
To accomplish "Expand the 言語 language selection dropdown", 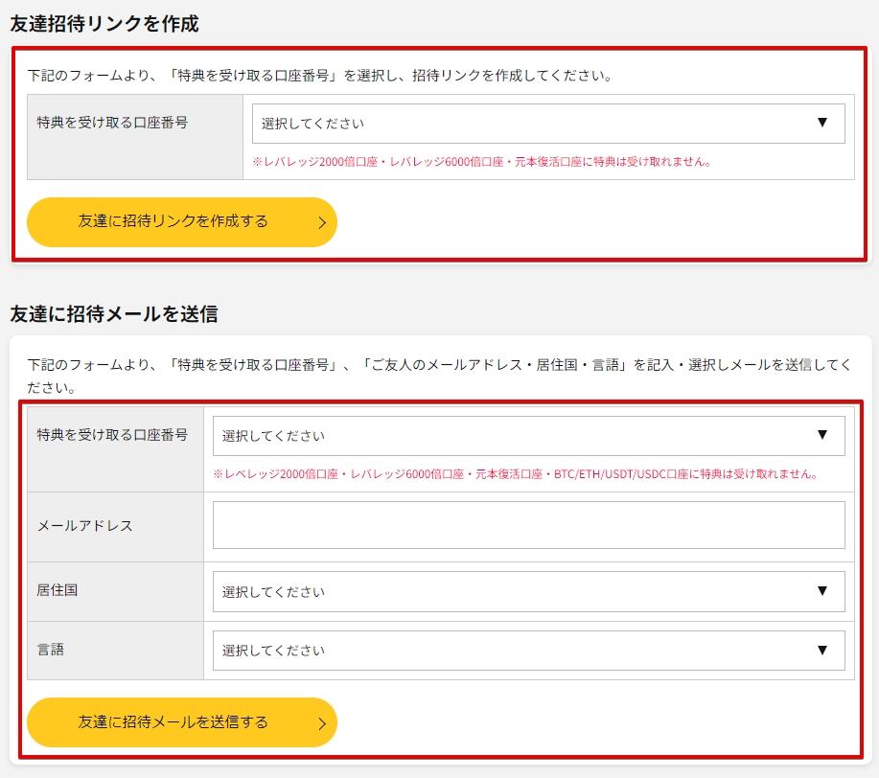I will [527, 651].
